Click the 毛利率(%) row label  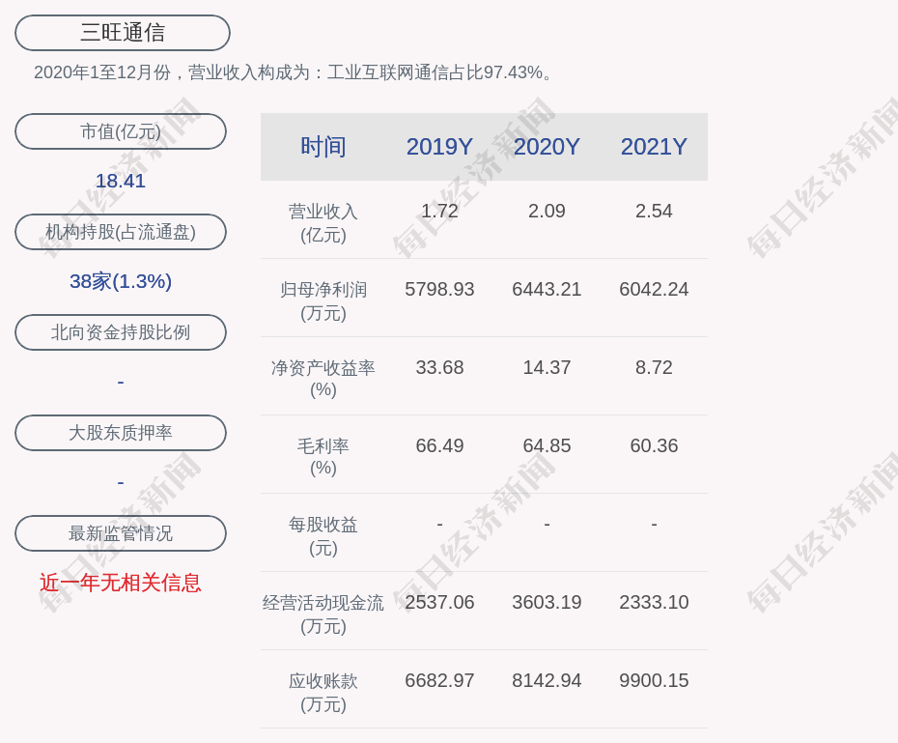[323, 457]
